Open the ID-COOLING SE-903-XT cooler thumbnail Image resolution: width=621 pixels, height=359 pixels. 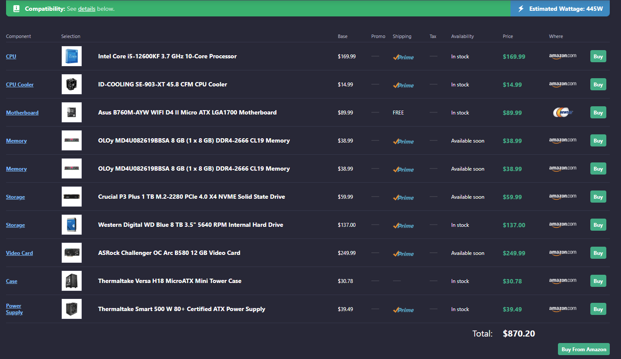72,84
